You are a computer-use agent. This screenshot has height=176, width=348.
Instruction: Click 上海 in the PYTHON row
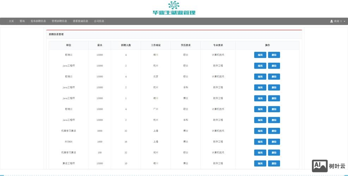click(x=155, y=142)
